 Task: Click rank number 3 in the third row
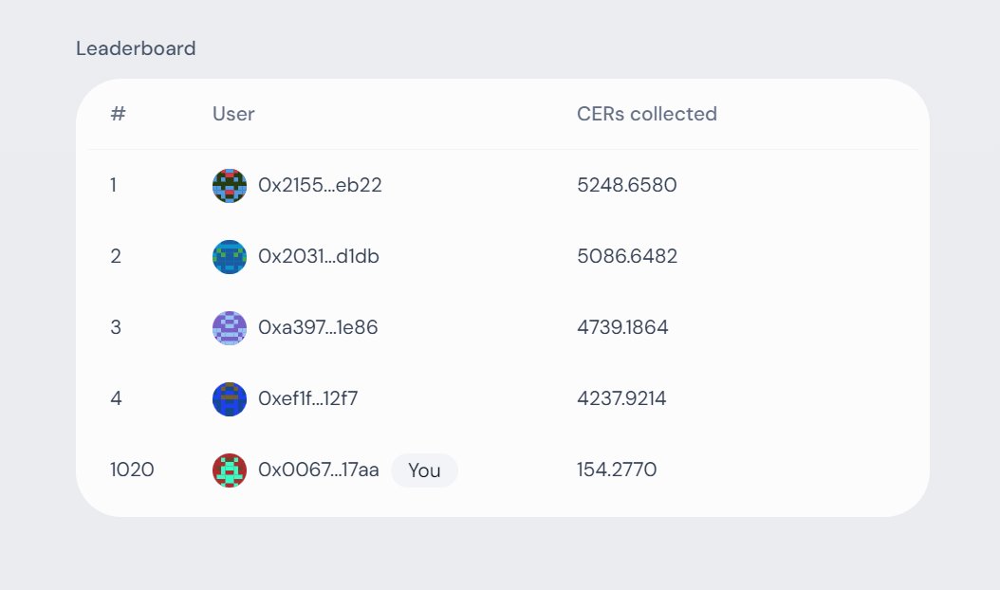pyautogui.click(x=116, y=327)
